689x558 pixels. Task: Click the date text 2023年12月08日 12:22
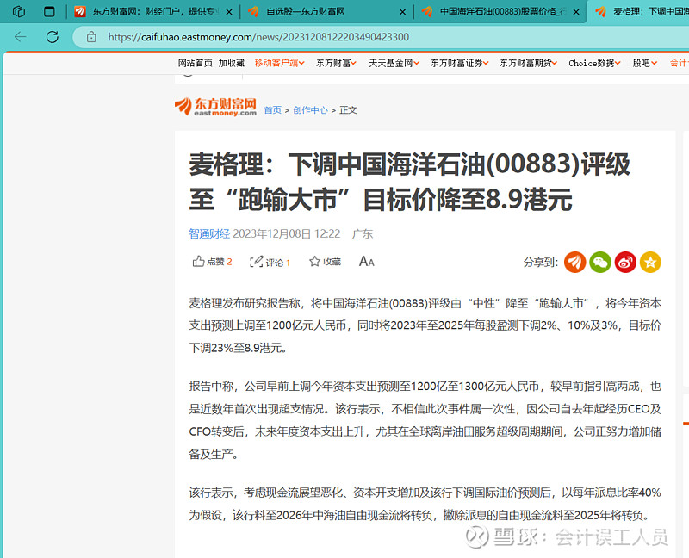tap(287, 233)
